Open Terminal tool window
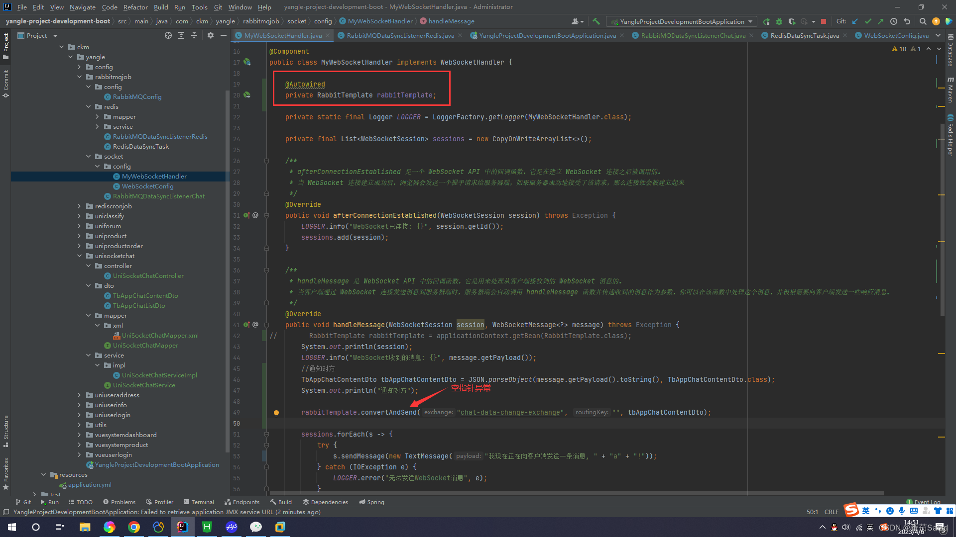Viewport: 956px width, 537px height. click(x=199, y=502)
